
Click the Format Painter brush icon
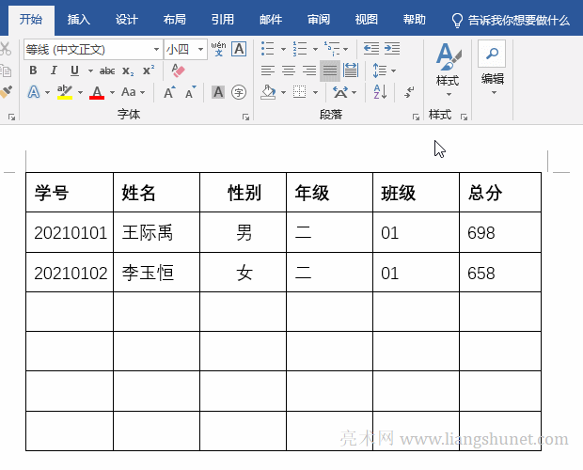click(x=7, y=92)
